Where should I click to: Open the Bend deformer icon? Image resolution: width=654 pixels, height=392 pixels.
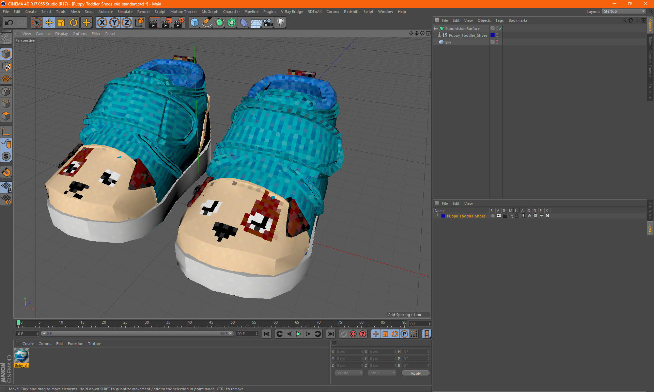coord(244,23)
